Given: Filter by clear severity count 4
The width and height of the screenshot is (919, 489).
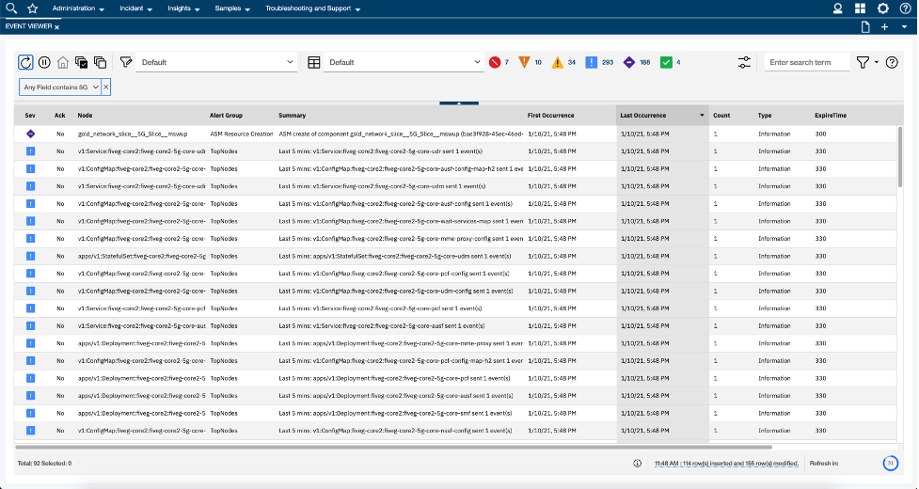Looking at the screenshot, I should 670,62.
